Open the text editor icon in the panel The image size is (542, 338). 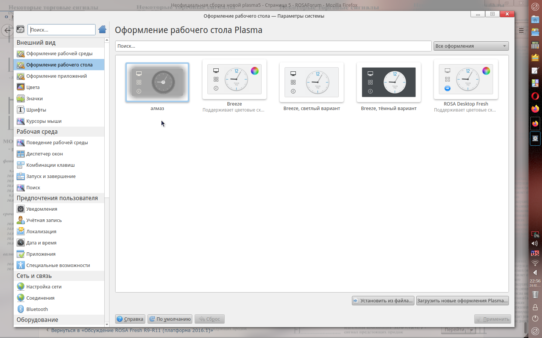coord(535,70)
